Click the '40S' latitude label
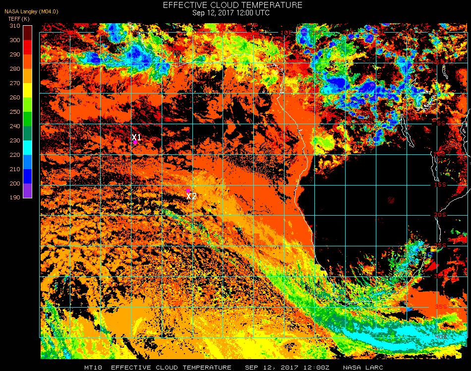Image resolution: width=471 pixels, height=371 pixels. pyautogui.click(x=441, y=337)
